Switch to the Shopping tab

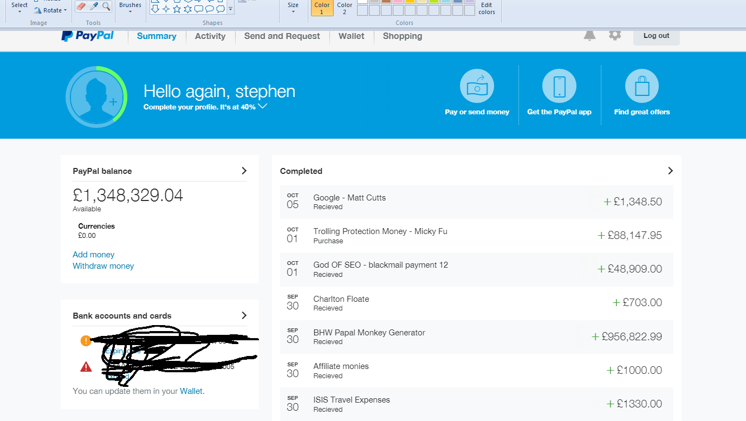(x=403, y=36)
